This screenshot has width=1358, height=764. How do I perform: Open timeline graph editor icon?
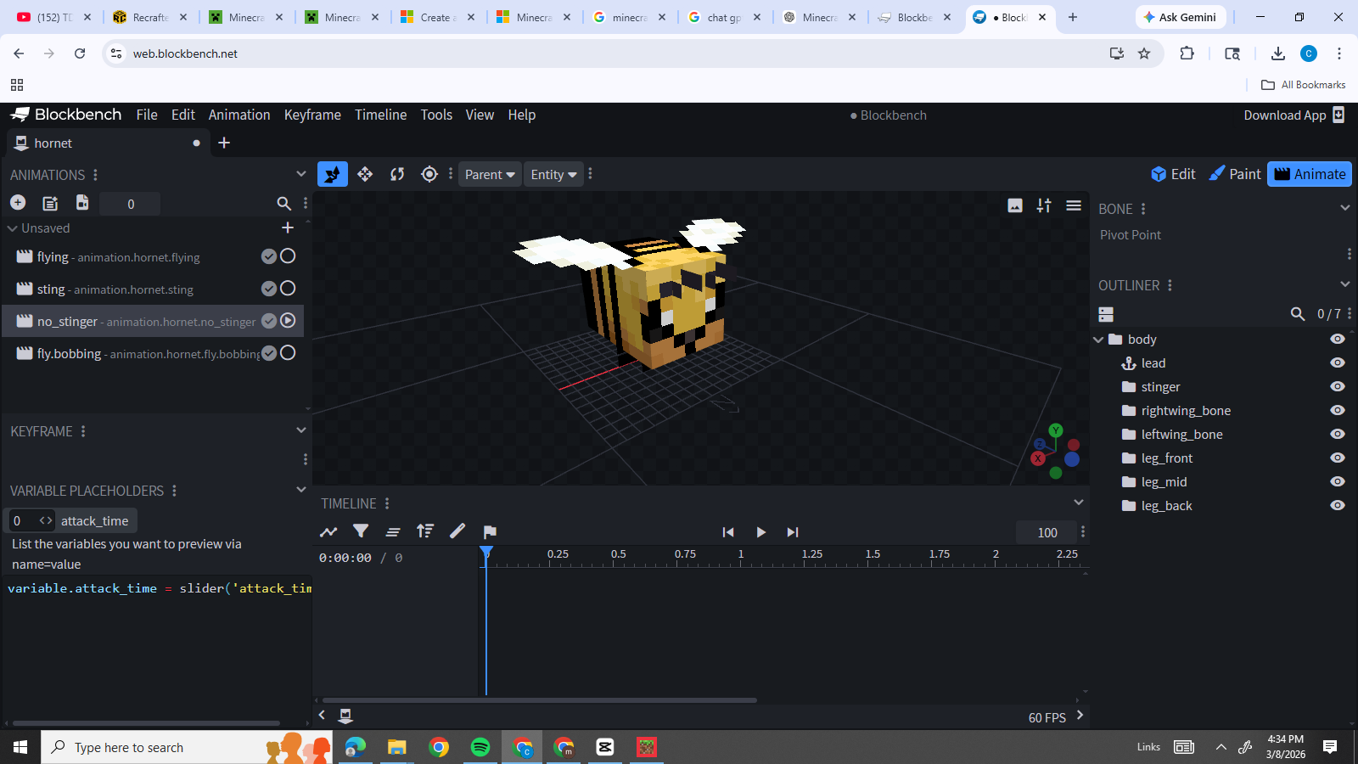328,531
